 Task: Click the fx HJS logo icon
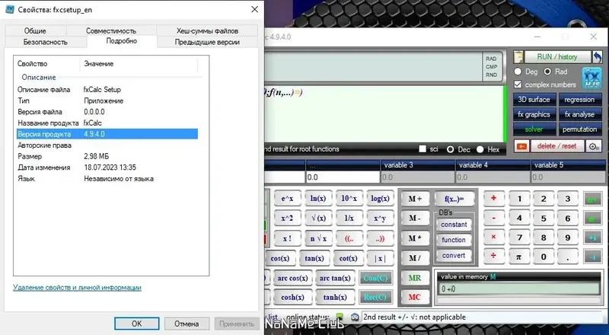pos(592,78)
